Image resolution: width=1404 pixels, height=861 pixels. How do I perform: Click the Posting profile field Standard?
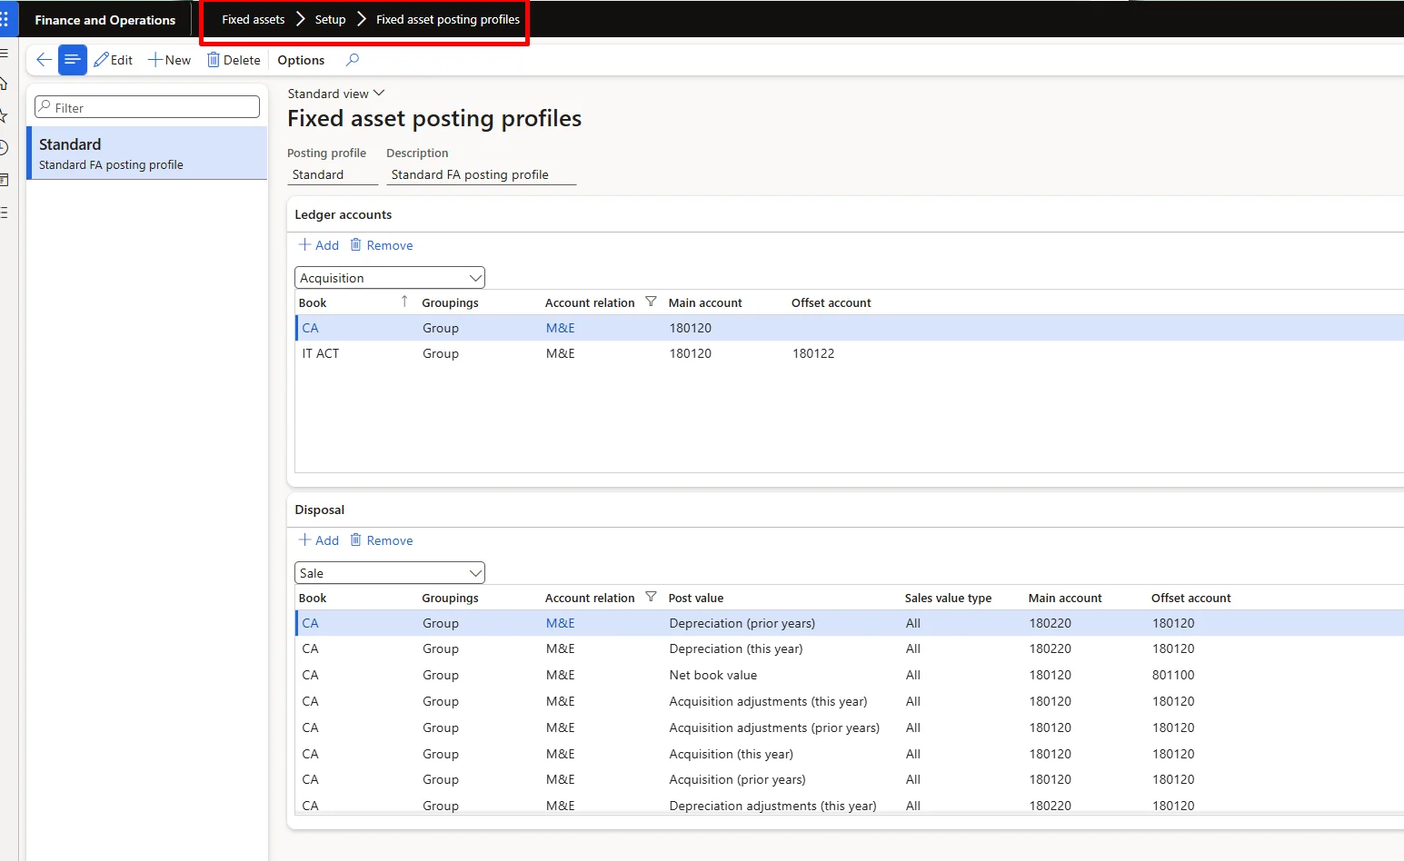pyautogui.click(x=333, y=174)
